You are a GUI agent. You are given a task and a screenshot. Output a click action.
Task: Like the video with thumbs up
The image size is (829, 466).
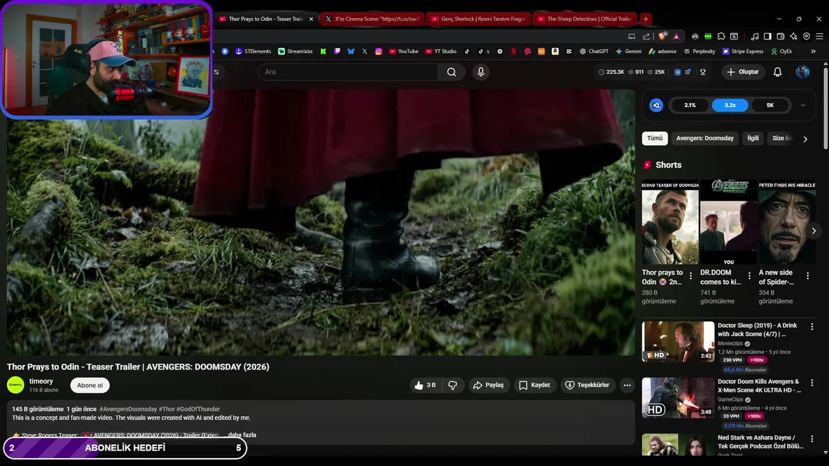click(426, 385)
